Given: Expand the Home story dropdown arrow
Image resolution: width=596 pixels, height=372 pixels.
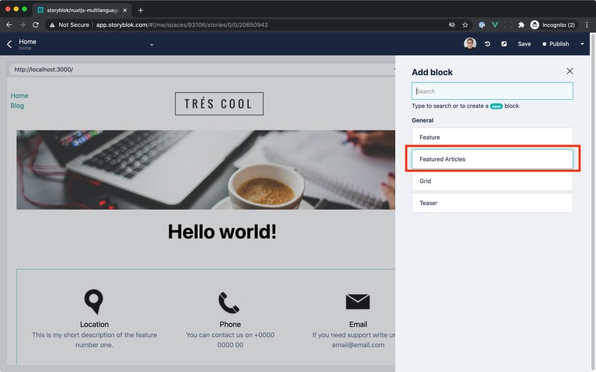Looking at the screenshot, I should click(x=152, y=45).
